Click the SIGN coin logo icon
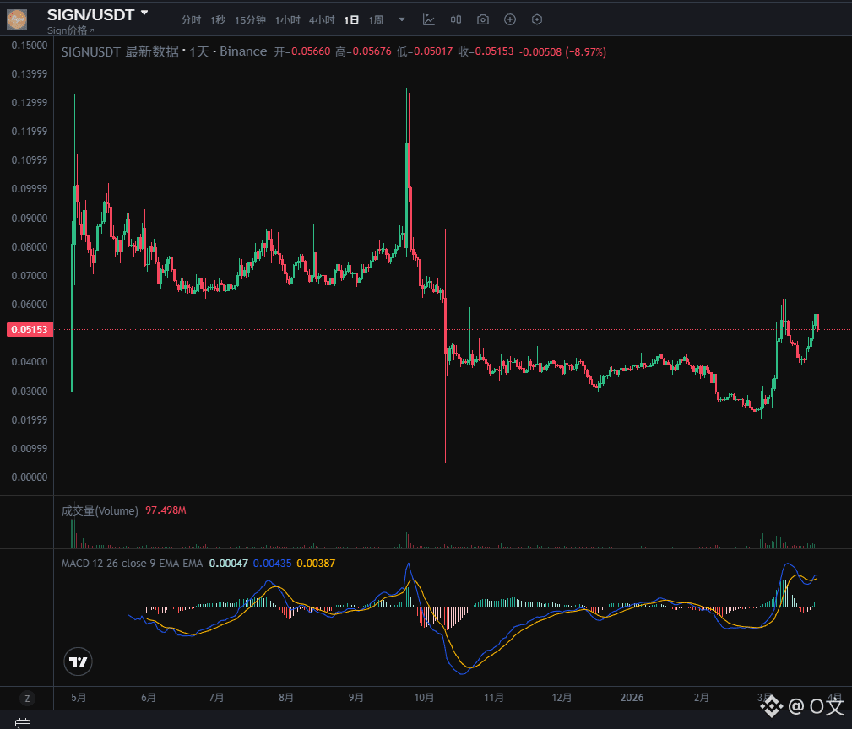852x729 pixels. click(17, 19)
